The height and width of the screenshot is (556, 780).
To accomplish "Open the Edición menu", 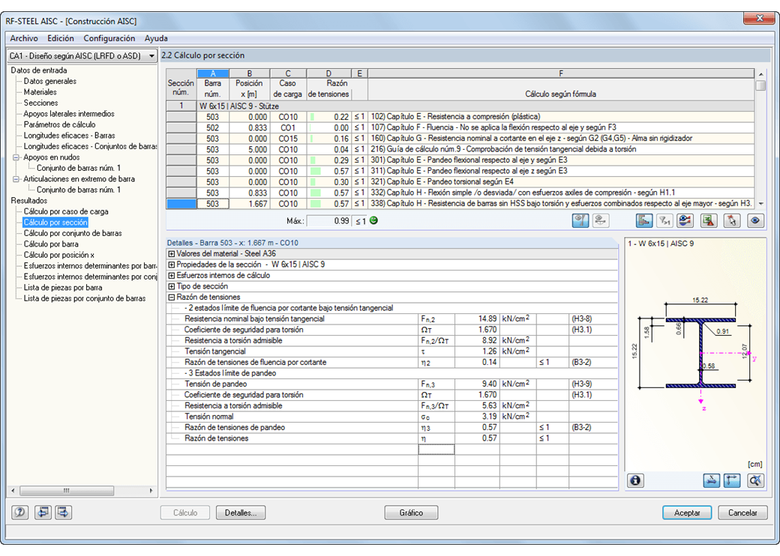I will (61, 38).
